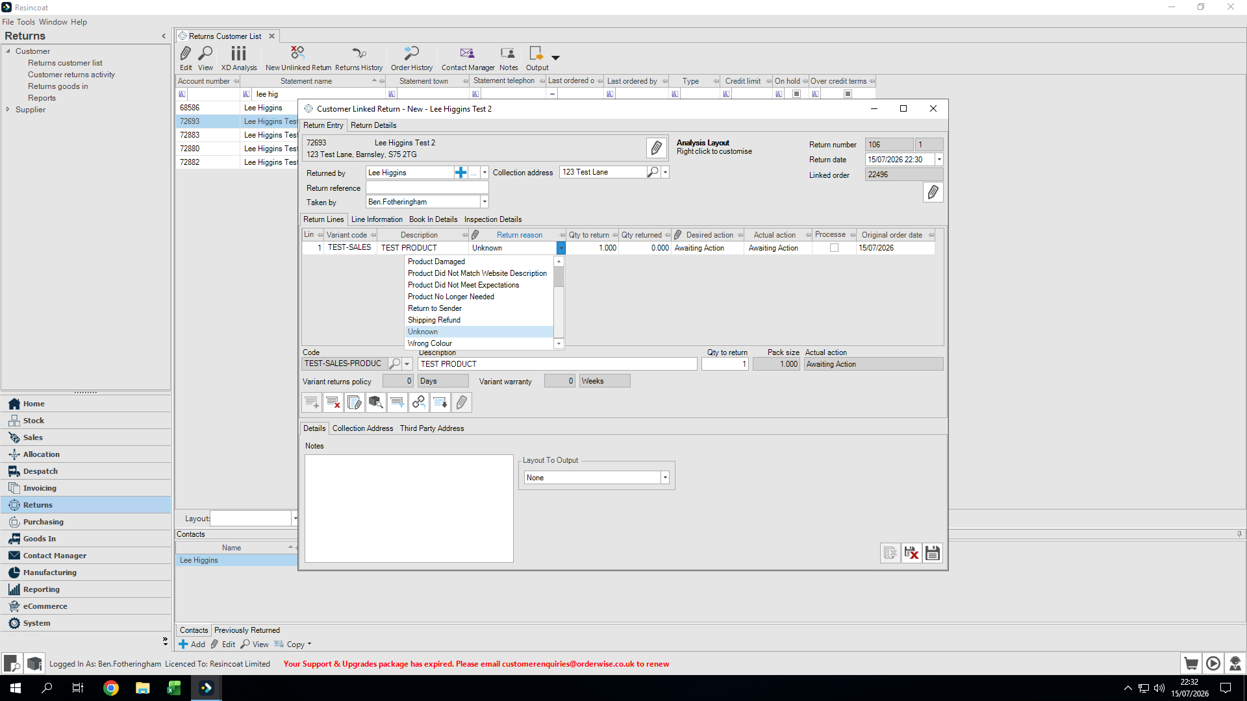This screenshot has width=1247, height=701.
Task: Open the Output toolbar dropdown arrow
Action: [555, 58]
